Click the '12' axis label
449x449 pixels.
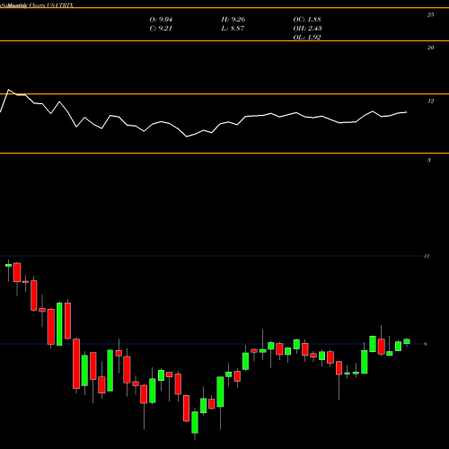(430, 101)
